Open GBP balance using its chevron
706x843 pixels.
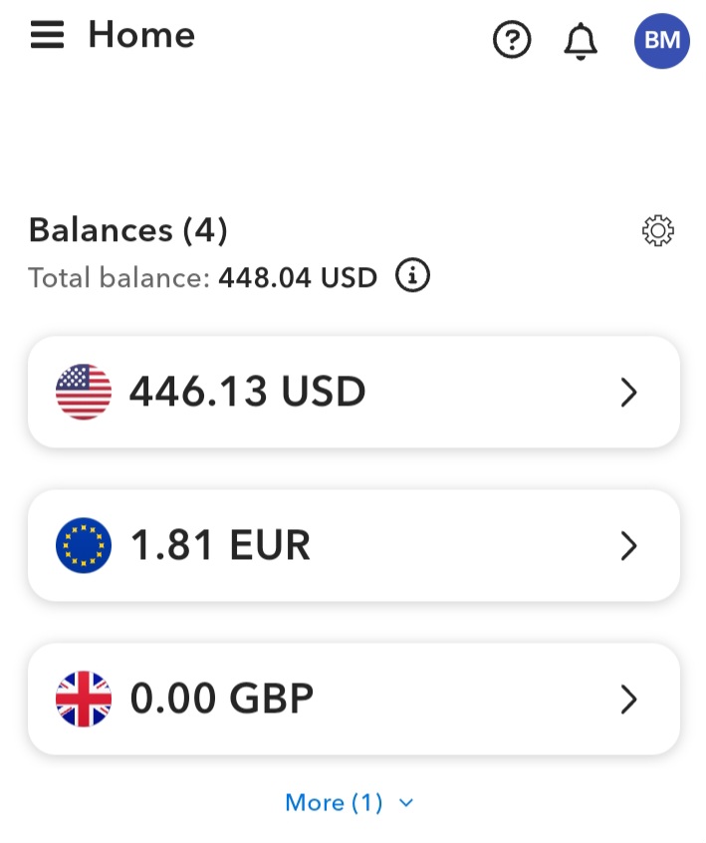click(628, 699)
